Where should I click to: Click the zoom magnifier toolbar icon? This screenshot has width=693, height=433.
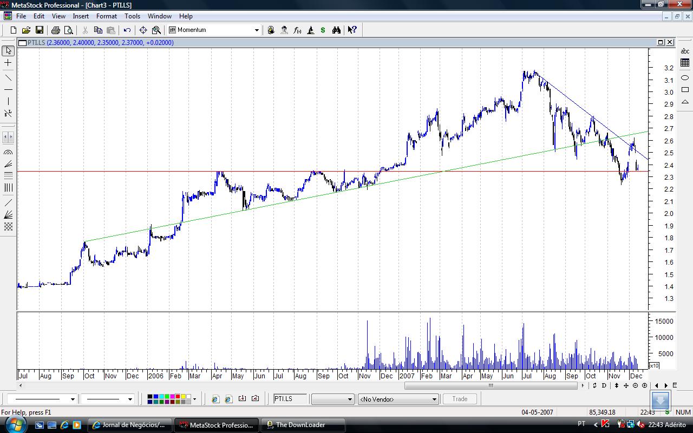[x=156, y=30]
